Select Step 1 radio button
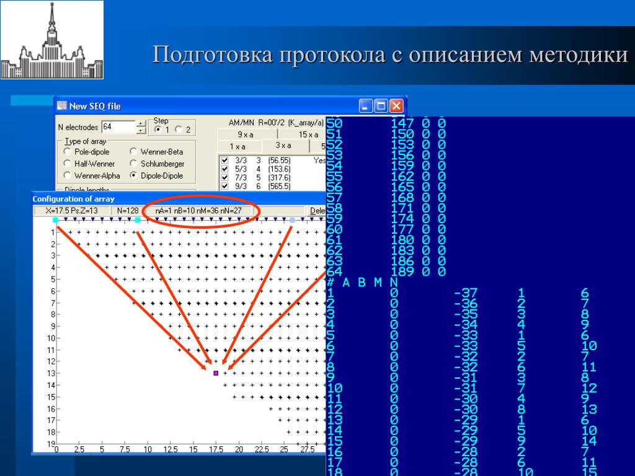 tap(158, 129)
